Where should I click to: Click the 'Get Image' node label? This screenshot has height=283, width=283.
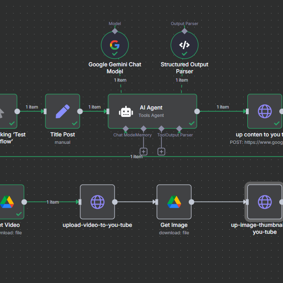pyautogui.click(x=174, y=225)
